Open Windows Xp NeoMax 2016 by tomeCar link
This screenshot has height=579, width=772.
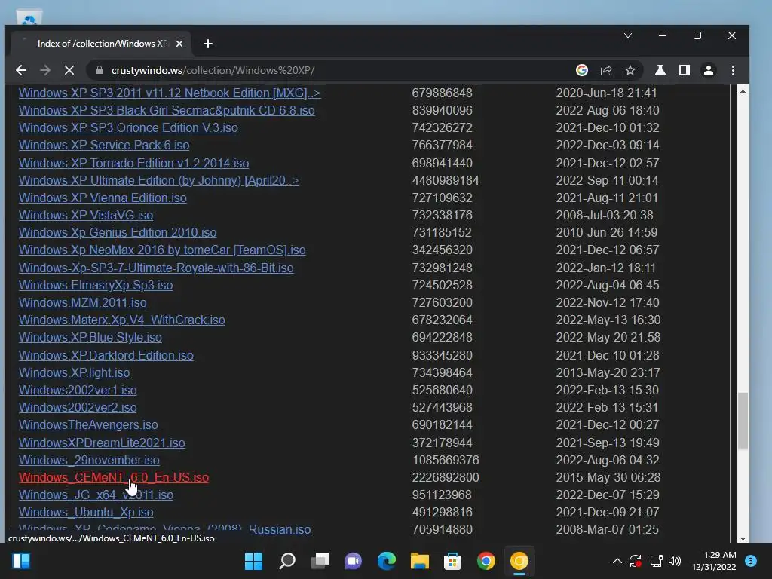pos(162,250)
